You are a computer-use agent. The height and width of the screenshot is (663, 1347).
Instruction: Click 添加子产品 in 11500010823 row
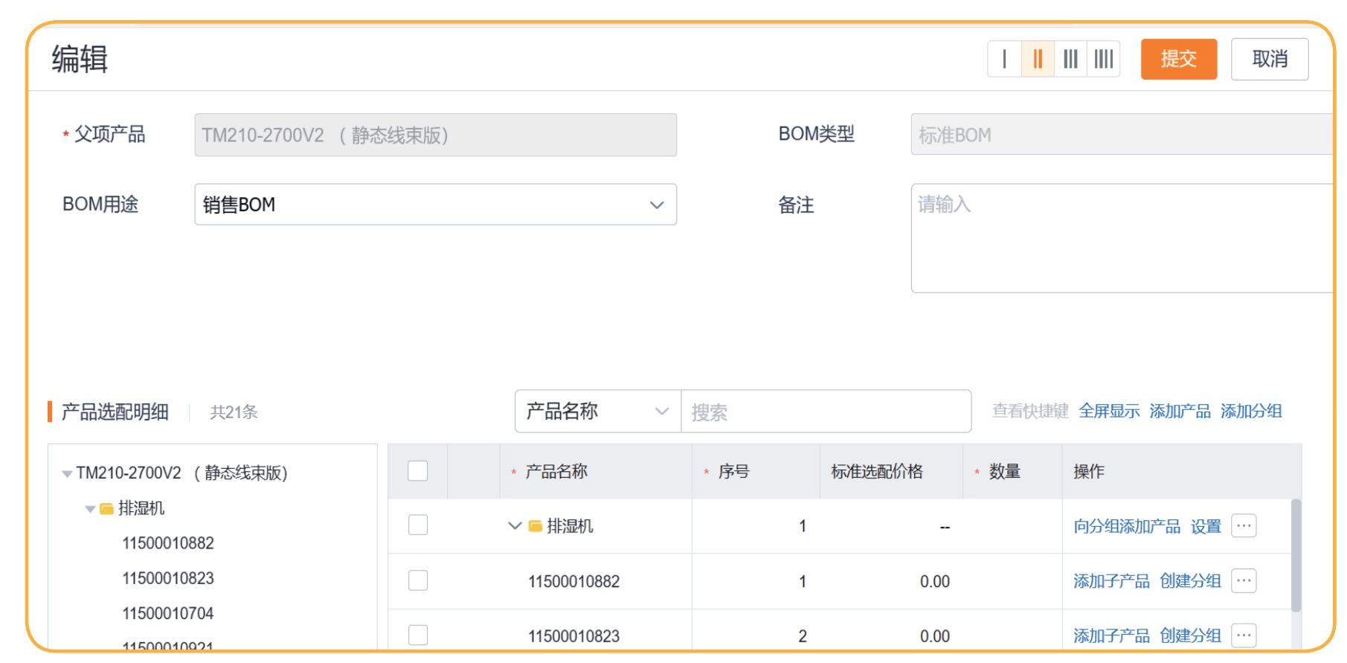point(1111,636)
